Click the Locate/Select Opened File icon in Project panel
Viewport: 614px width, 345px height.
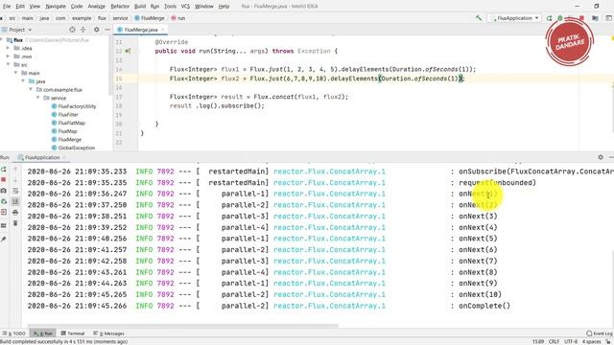point(72,30)
